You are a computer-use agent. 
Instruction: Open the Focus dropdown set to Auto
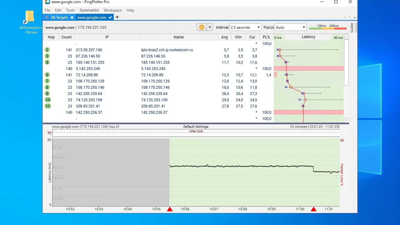tap(290, 27)
